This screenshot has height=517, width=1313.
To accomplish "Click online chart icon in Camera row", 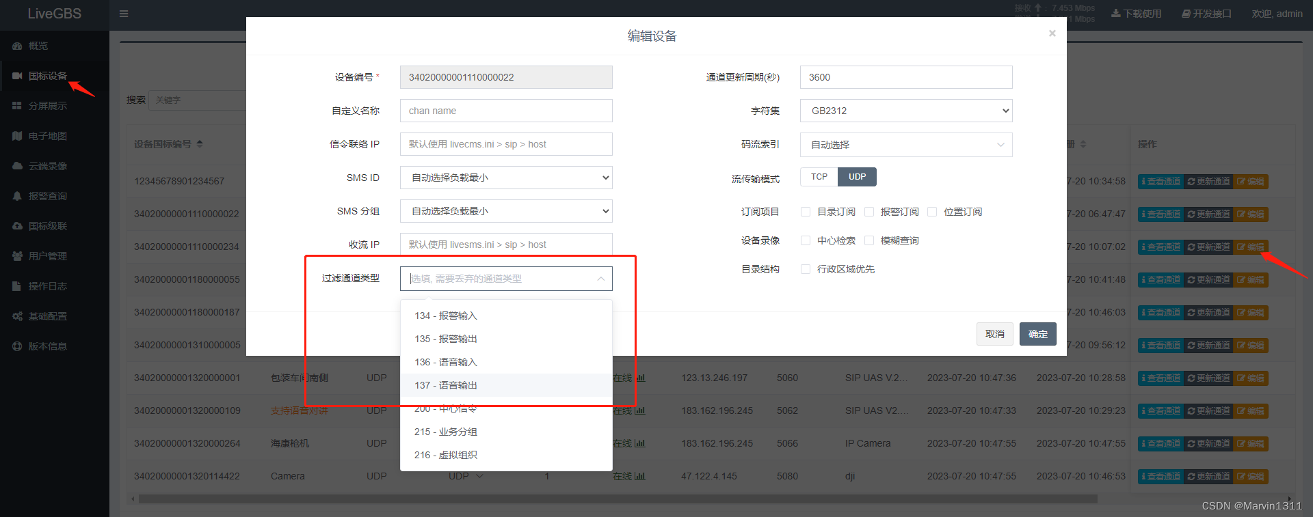I will tap(640, 476).
